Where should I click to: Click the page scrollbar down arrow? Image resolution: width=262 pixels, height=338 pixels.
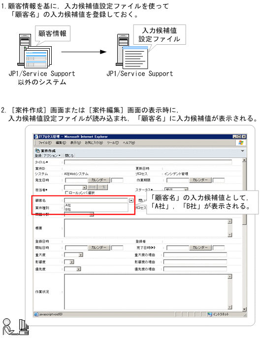tap(244, 310)
